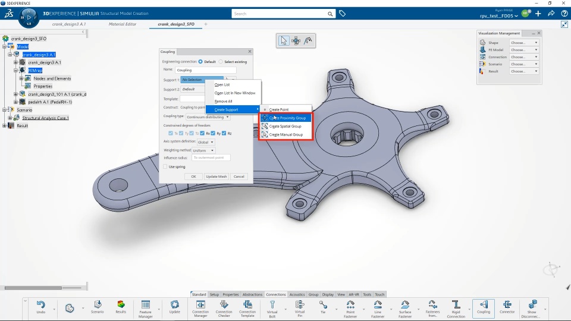Image resolution: width=571 pixels, height=321 pixels.
Task: Toggle the Ty degree of freedom checkbox
Action: click(181, 133)
